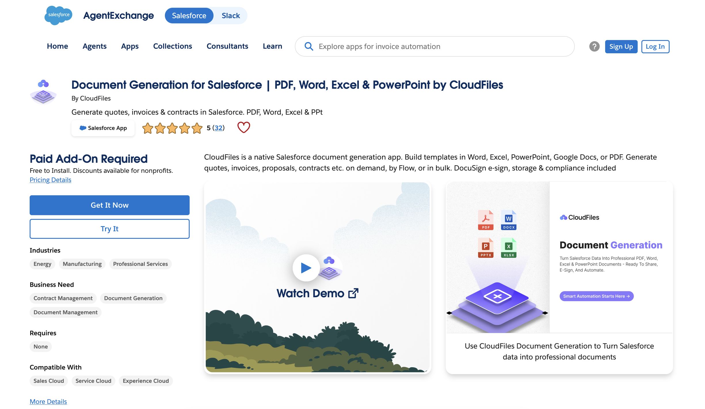Click the PDF file icon in the slide
The height and width of the screenshot is (409, 705).
tap(486, 220)
